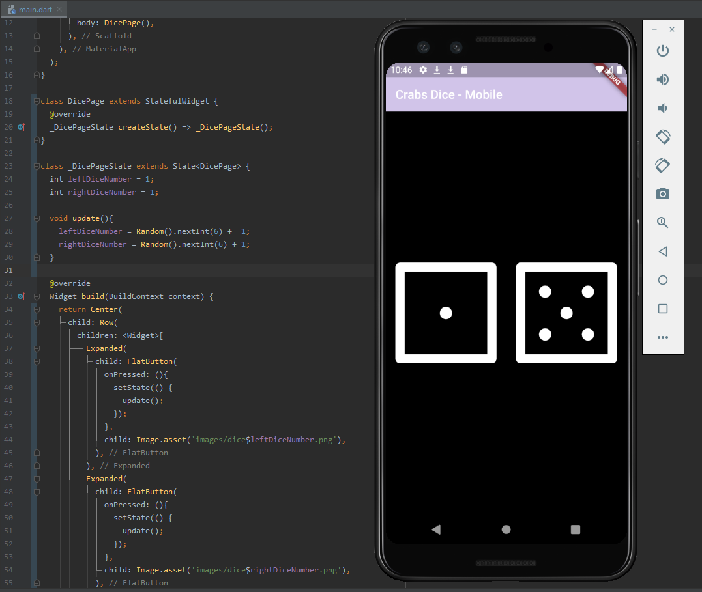Tap settings gear in phone status bar
Viewport: 702px width, 592px height.
(423, 70)
